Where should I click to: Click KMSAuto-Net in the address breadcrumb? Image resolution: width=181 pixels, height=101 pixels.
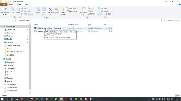[24, 20]
